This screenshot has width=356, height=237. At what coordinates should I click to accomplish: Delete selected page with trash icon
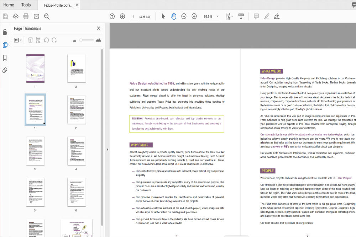[30, 40]
